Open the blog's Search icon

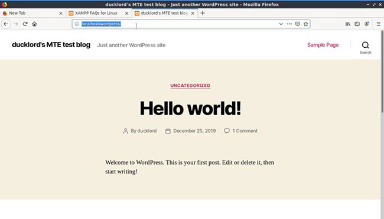[365, 47]
